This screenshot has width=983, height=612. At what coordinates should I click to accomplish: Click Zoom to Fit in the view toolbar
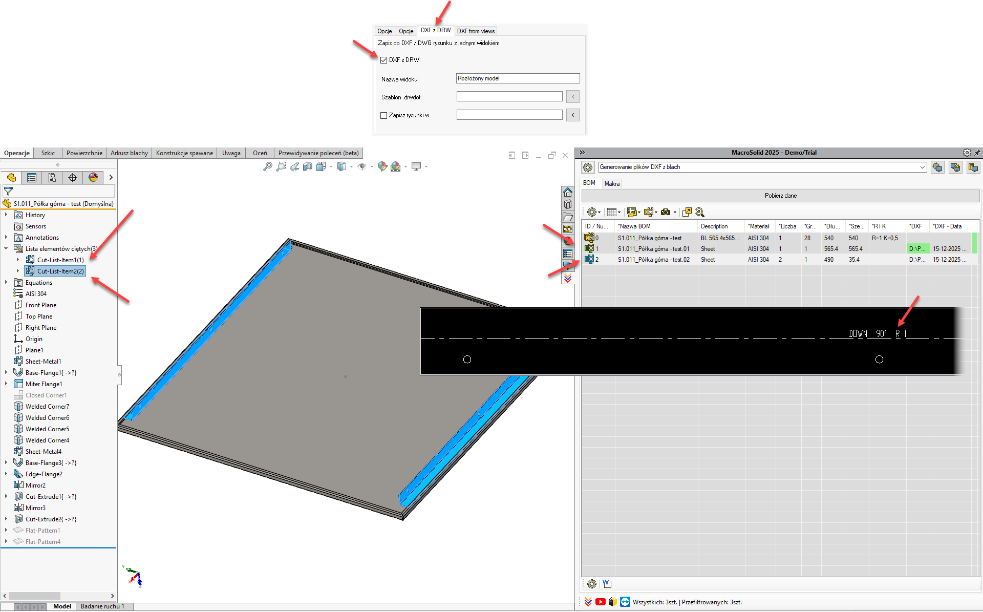pyautogui.click(x=267, y=166)
